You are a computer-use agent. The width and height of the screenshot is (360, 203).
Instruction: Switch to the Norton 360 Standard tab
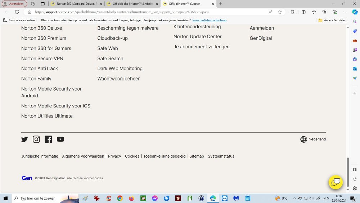pyautogui.click(x=76, y=4)
